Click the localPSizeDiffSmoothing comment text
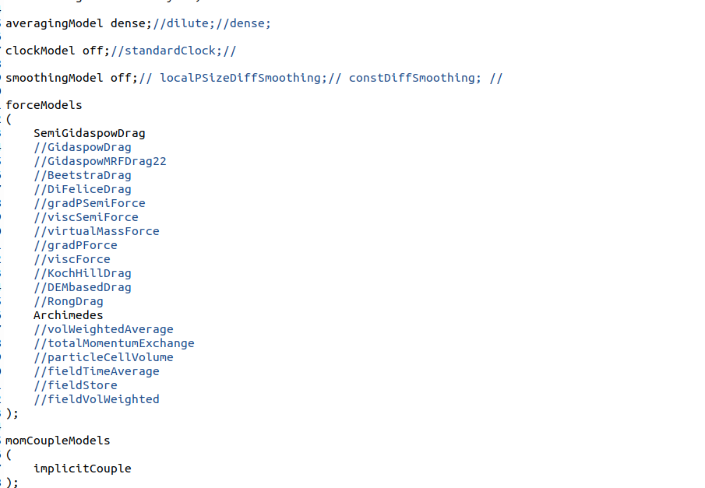The height and width of the screenshot is (488, 705). [x=240, y=78]
